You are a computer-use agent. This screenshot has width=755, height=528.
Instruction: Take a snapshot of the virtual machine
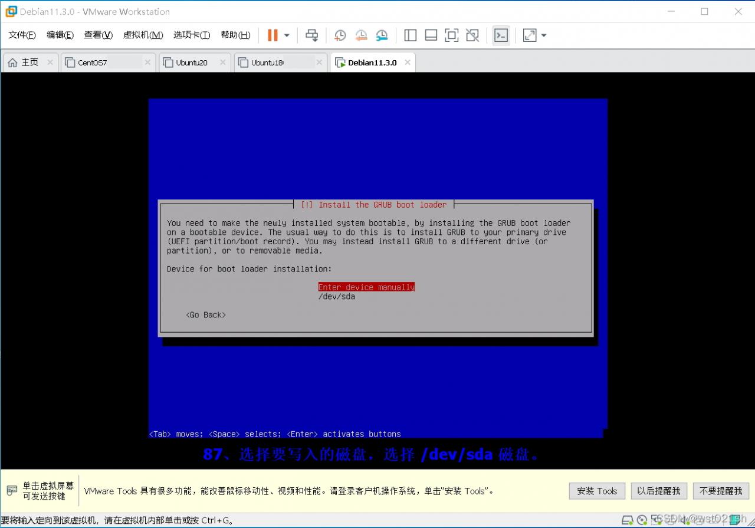pos(340,35)
